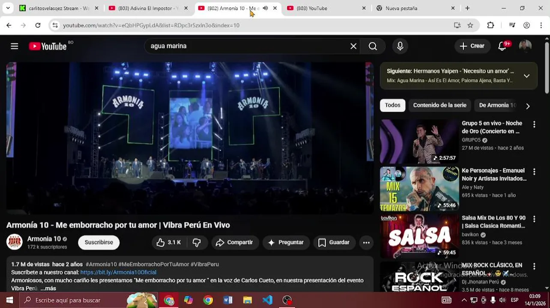Open Word from the taskbar

[x=227, y=300]
